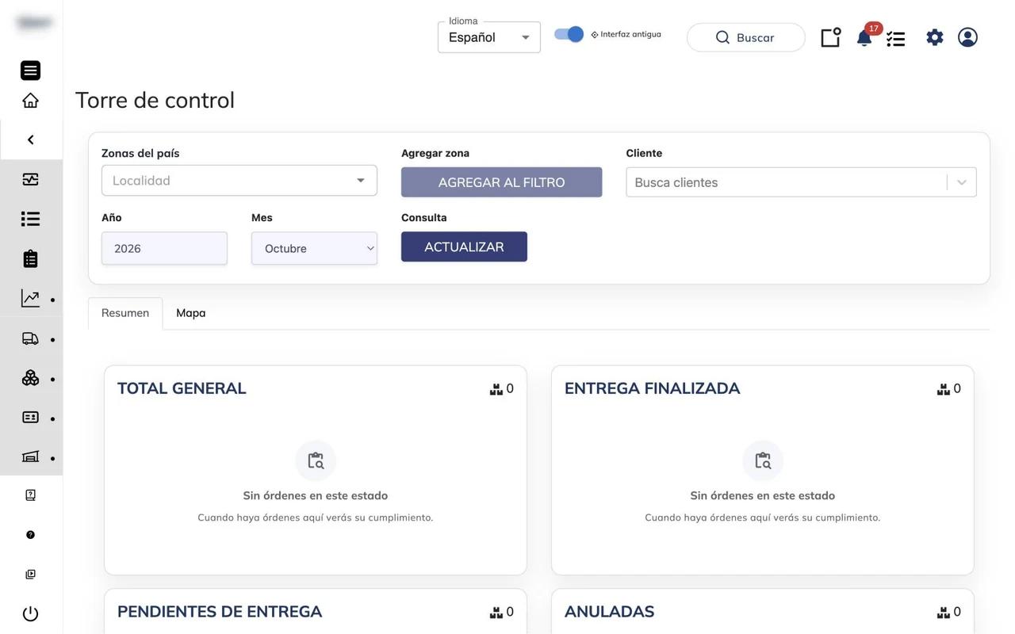Click the power logout icon
The width and height of the screenshot is (1015, 634).
click(30, 613)
